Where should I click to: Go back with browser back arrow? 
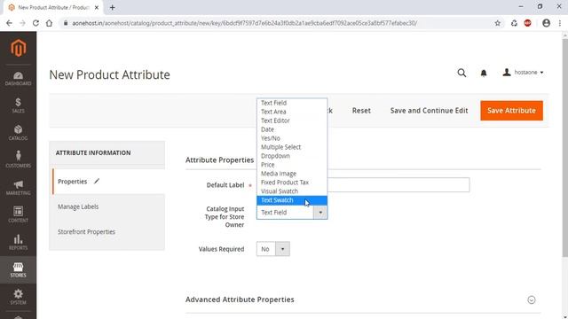pos(9,23)
